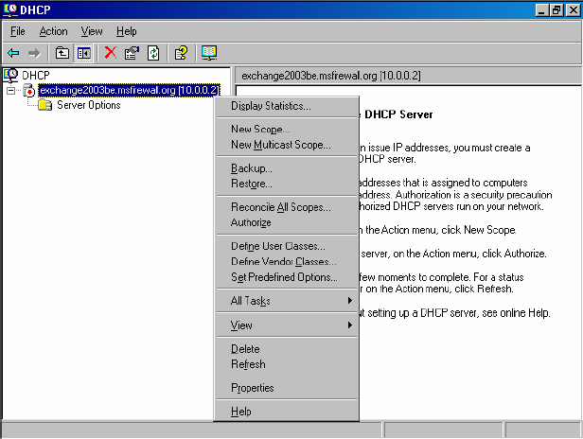Close the DHCP window
Screen dimensions: 583x439
tap(573, 10)
